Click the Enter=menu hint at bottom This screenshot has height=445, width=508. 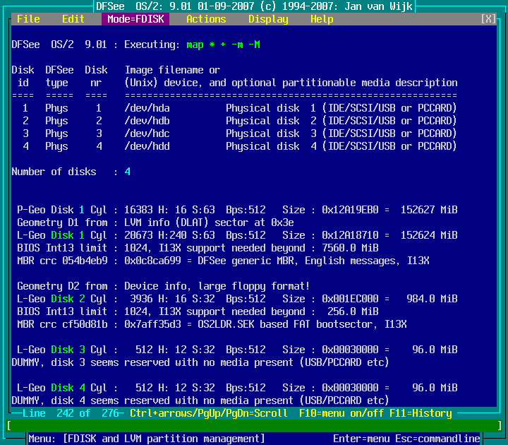point(361,439)
